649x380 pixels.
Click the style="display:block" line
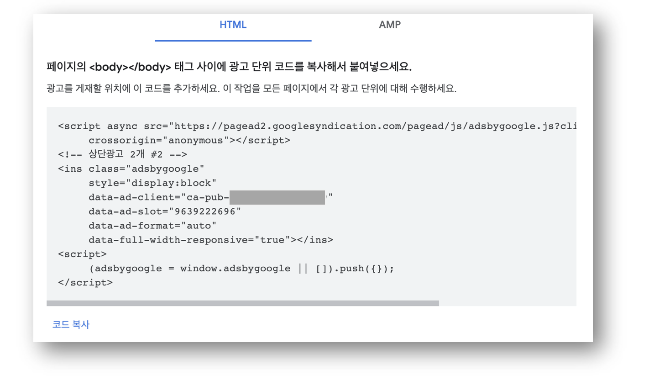point(153,183)
